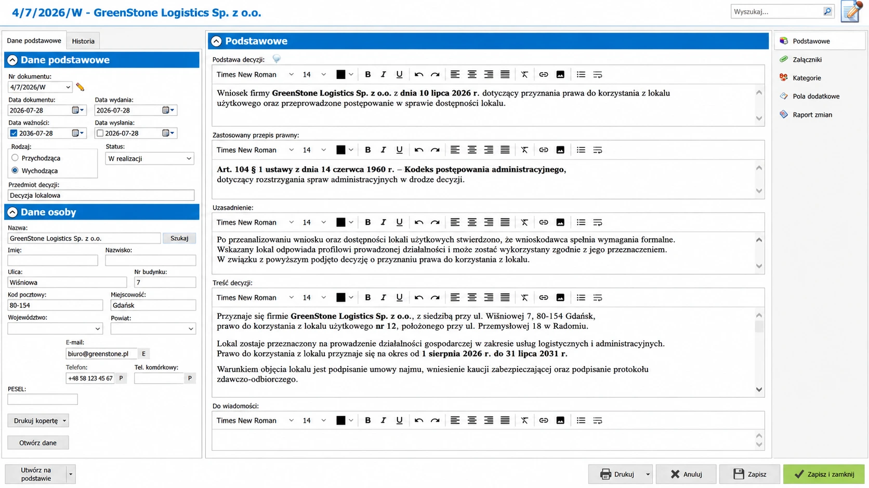This screenshot has width=869, height=488.
Task: Click Underline in the Uzasadnienie toolbar
Action: coord(399,222)
